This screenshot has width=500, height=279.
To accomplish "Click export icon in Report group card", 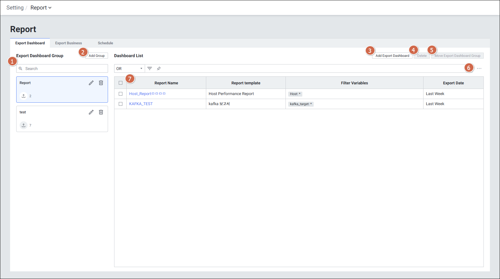I will click(24, 96).
